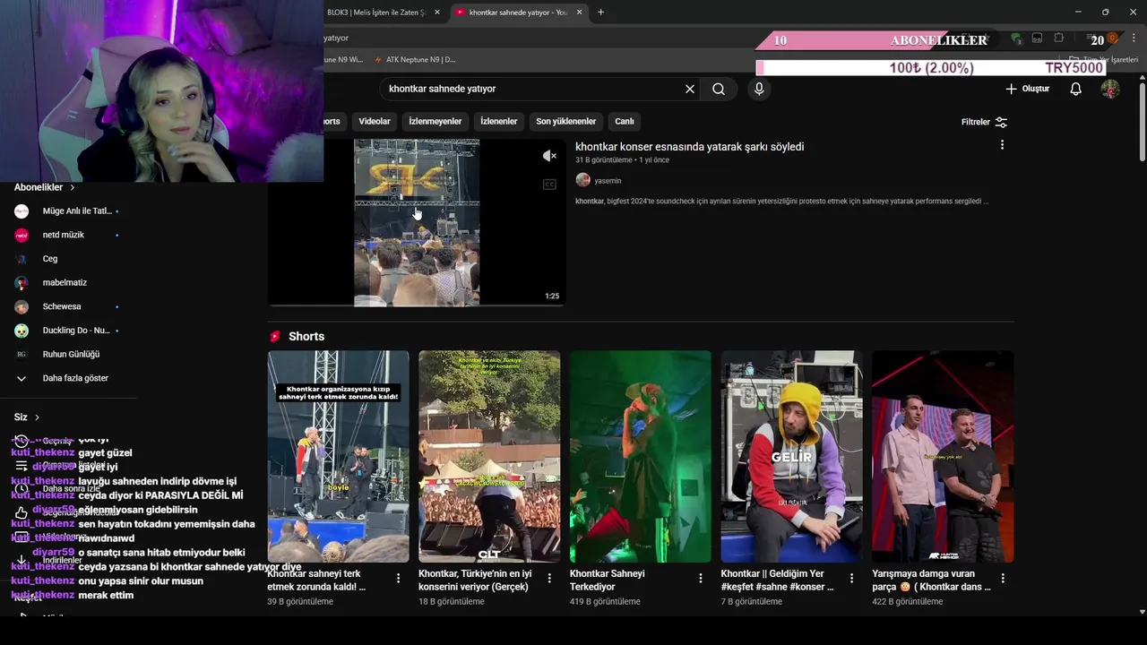Select the İzlenenler filter chip
This screenshot has height=645, width=1147.
click(499, 122)
